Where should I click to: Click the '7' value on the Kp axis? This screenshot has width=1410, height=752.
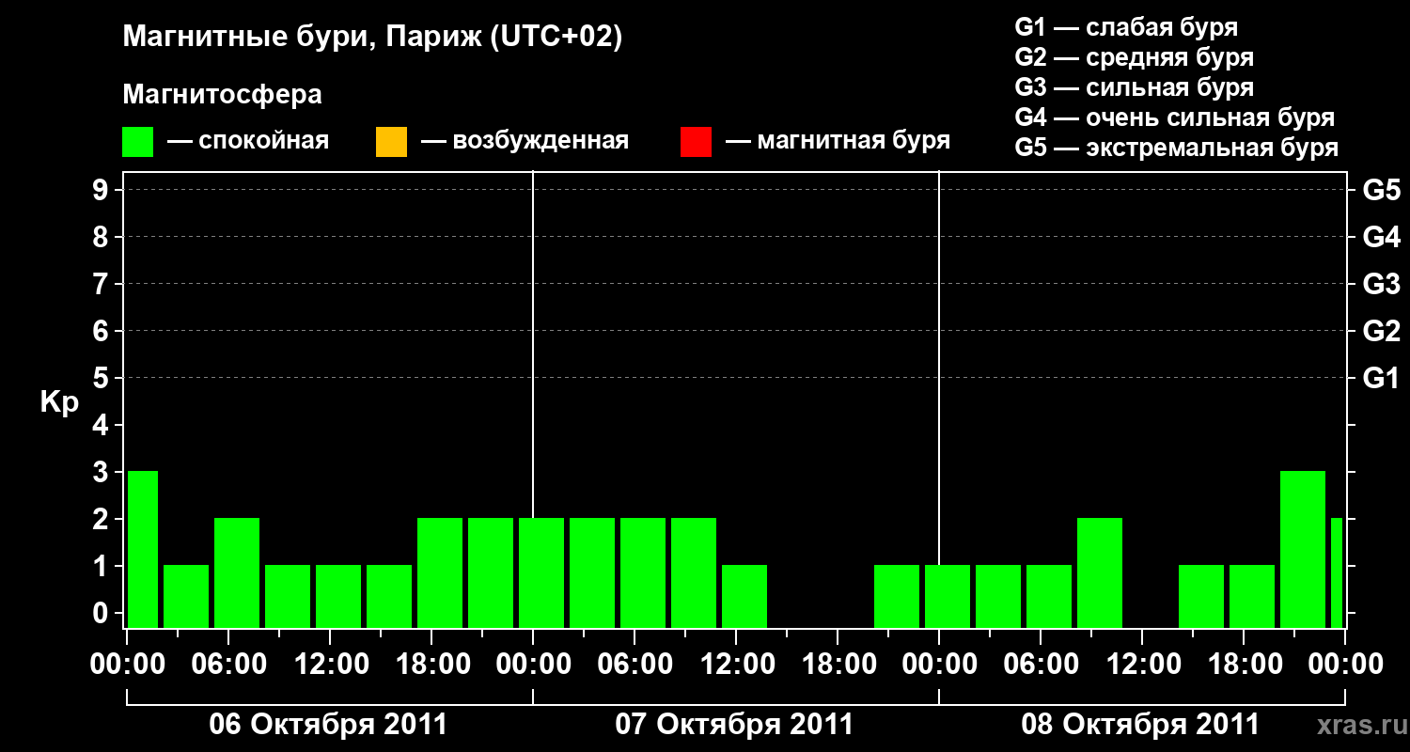pyautogui.click(x=102, y=284)
